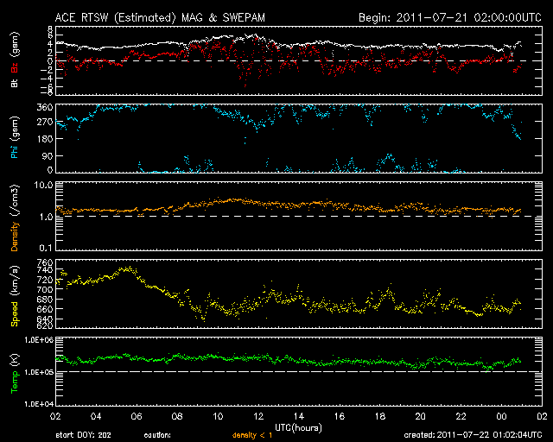
Task: Click the "360" tick label on Phi axis
Action: pos(45,108)
